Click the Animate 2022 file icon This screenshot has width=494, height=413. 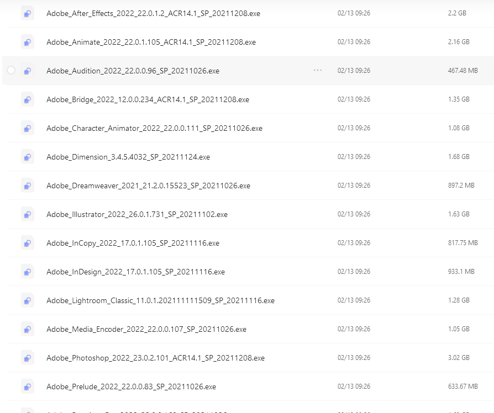[28, 42]
